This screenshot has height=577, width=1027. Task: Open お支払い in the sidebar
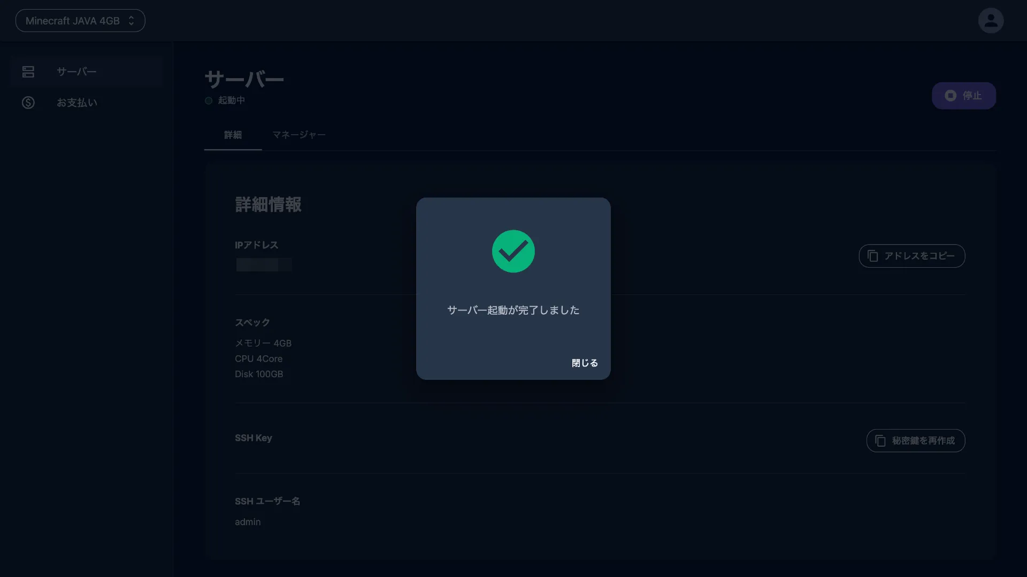coord(86,103)
